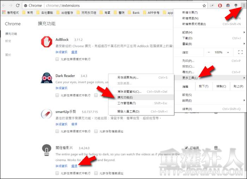Tick Dark Reader's second partly covered checkbox
The image size is (247, 179).
96,95
